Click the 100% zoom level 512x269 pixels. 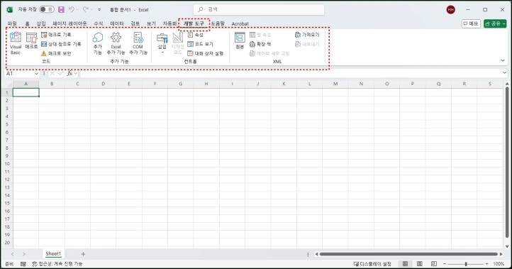tap(499, 264)
